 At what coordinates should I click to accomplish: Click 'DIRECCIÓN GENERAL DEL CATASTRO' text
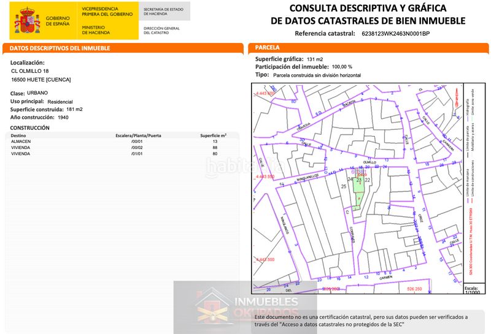tap(161, 30)
